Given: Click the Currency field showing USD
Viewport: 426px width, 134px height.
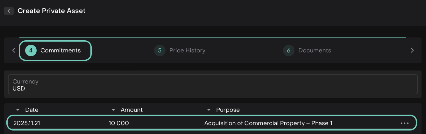Looking at the screenshot, I should (213, 85).
